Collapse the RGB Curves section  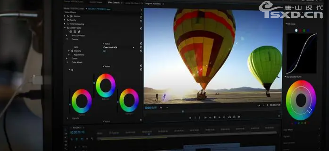pos(286,24)
